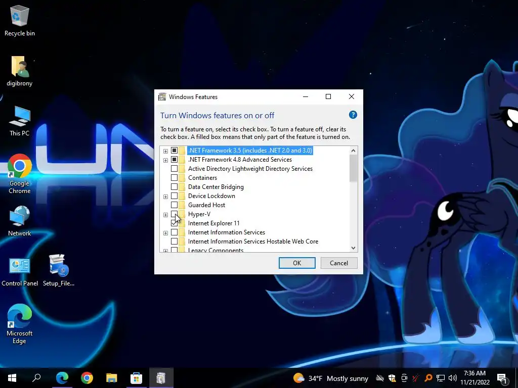Image resolution: width=518 pixels, height=388 pixels.
Task: Expand .NET Framework 4.8 Advanced Services node
Action: (165, 160)
